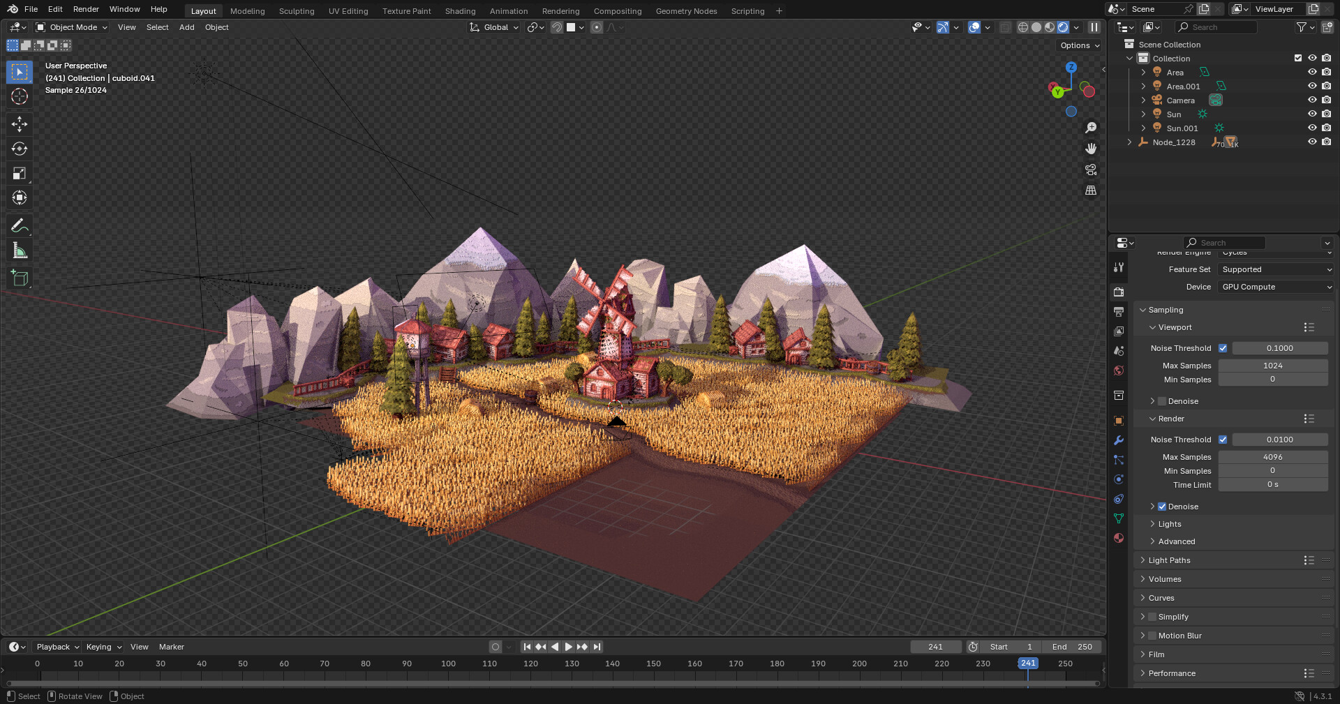Open the Render properties tab
1340x704 pixels.
tap(1118, 292)
